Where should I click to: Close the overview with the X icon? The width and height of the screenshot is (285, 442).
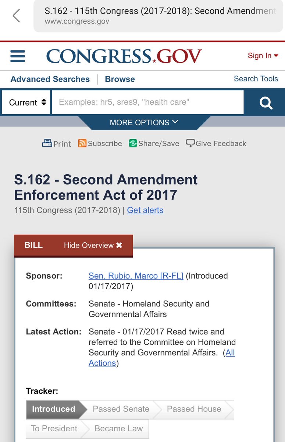(x=119, y=245)
